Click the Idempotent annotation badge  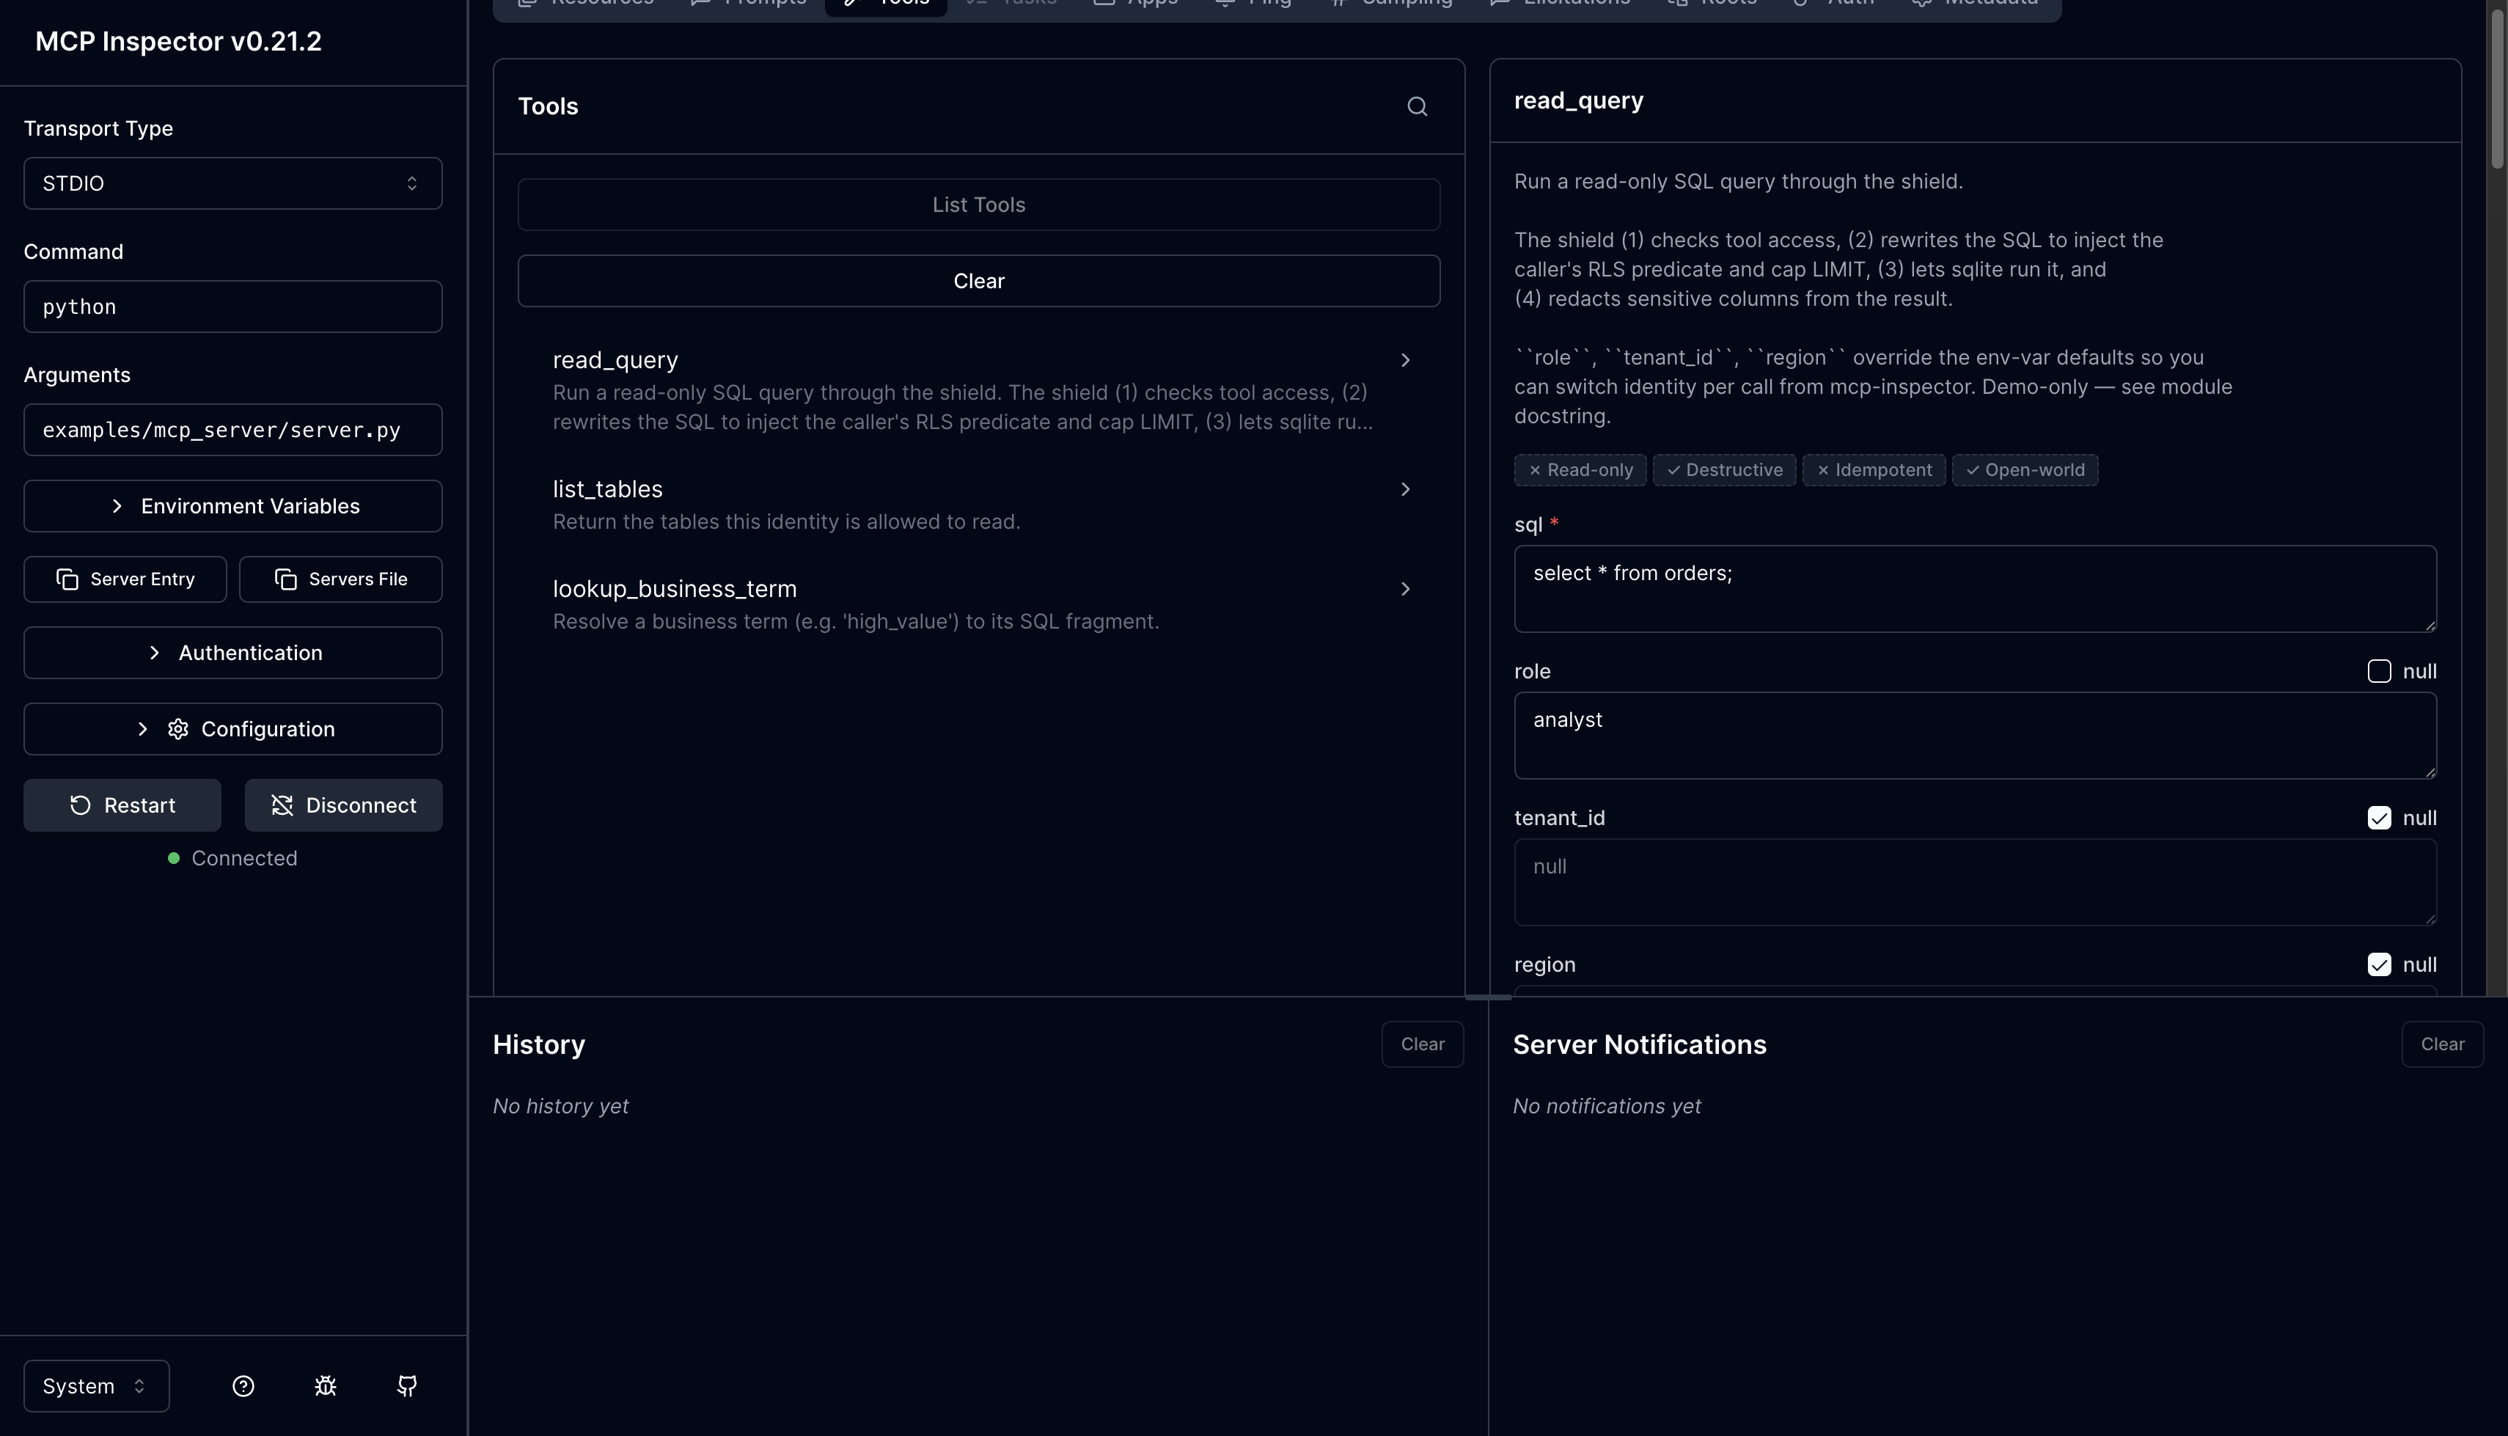pos(1874,470)
